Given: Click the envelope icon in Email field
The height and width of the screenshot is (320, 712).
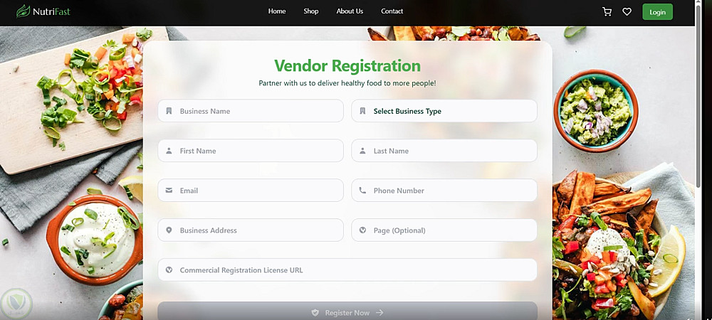Looking at the screenshot, I should [169, 191].
